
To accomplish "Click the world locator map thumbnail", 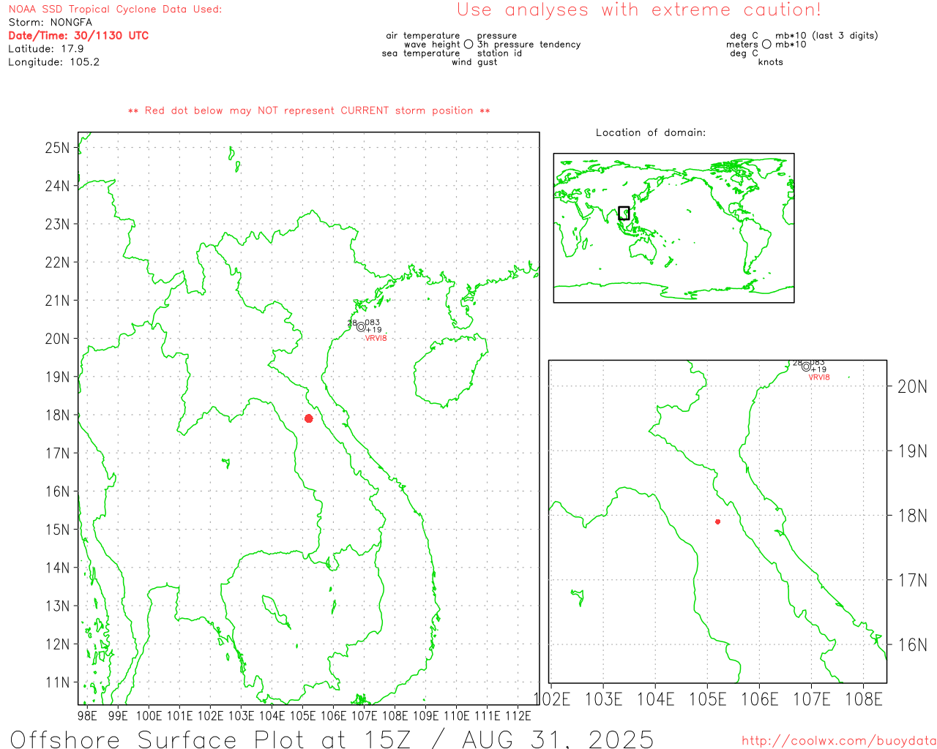I will click(x=673, y=228).
